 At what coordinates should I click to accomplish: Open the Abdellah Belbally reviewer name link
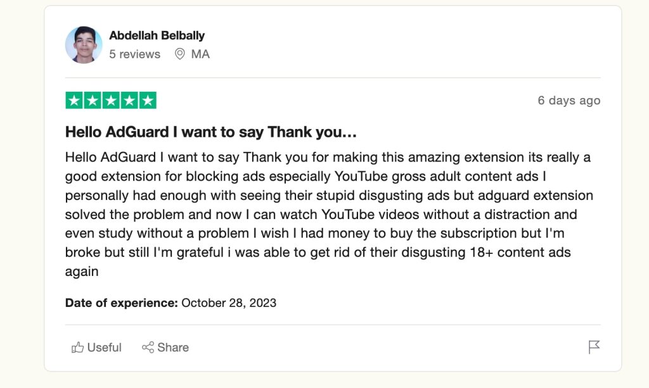pyautogui.click(x=157, y=35)
